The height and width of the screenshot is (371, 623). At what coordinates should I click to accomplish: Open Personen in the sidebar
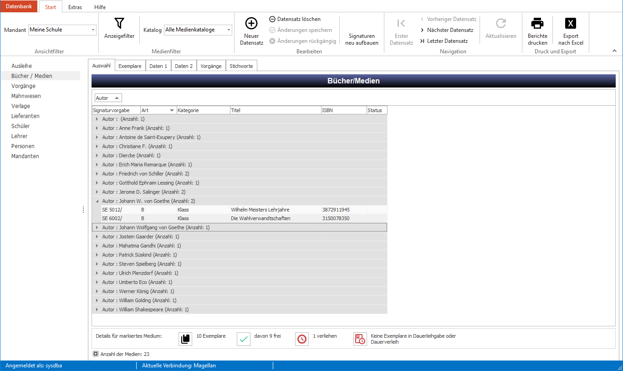[23, 146]
